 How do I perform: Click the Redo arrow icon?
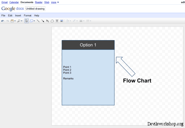[x=7, y=21]
